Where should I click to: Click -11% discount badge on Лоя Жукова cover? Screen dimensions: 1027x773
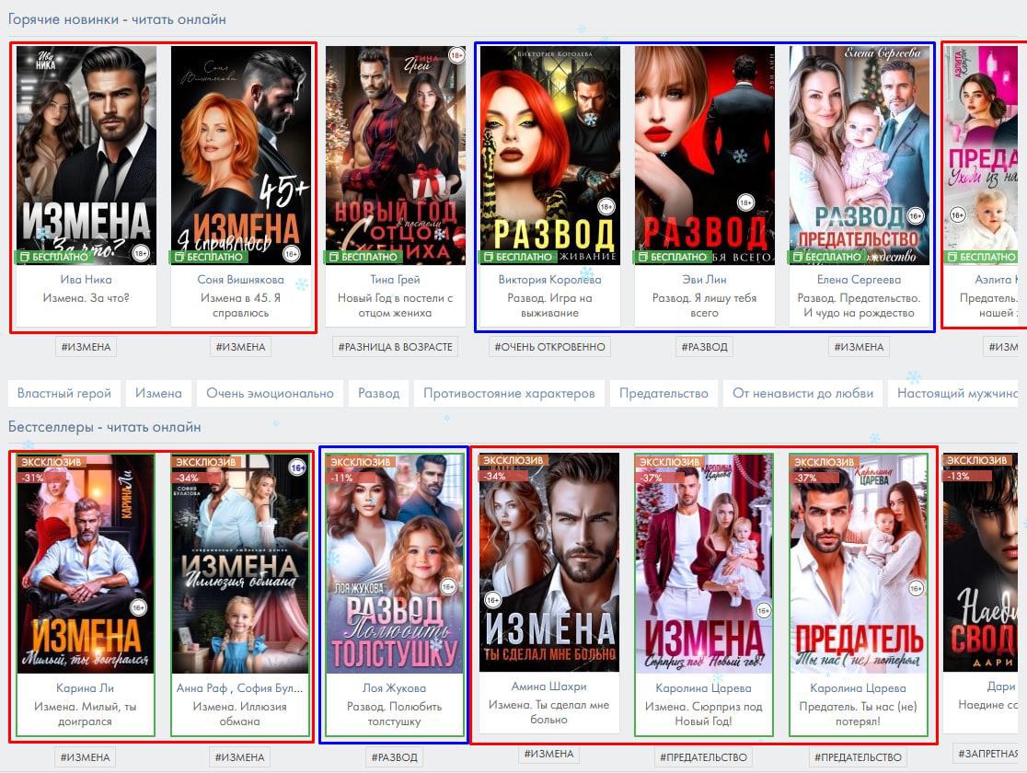coord(350,478)
